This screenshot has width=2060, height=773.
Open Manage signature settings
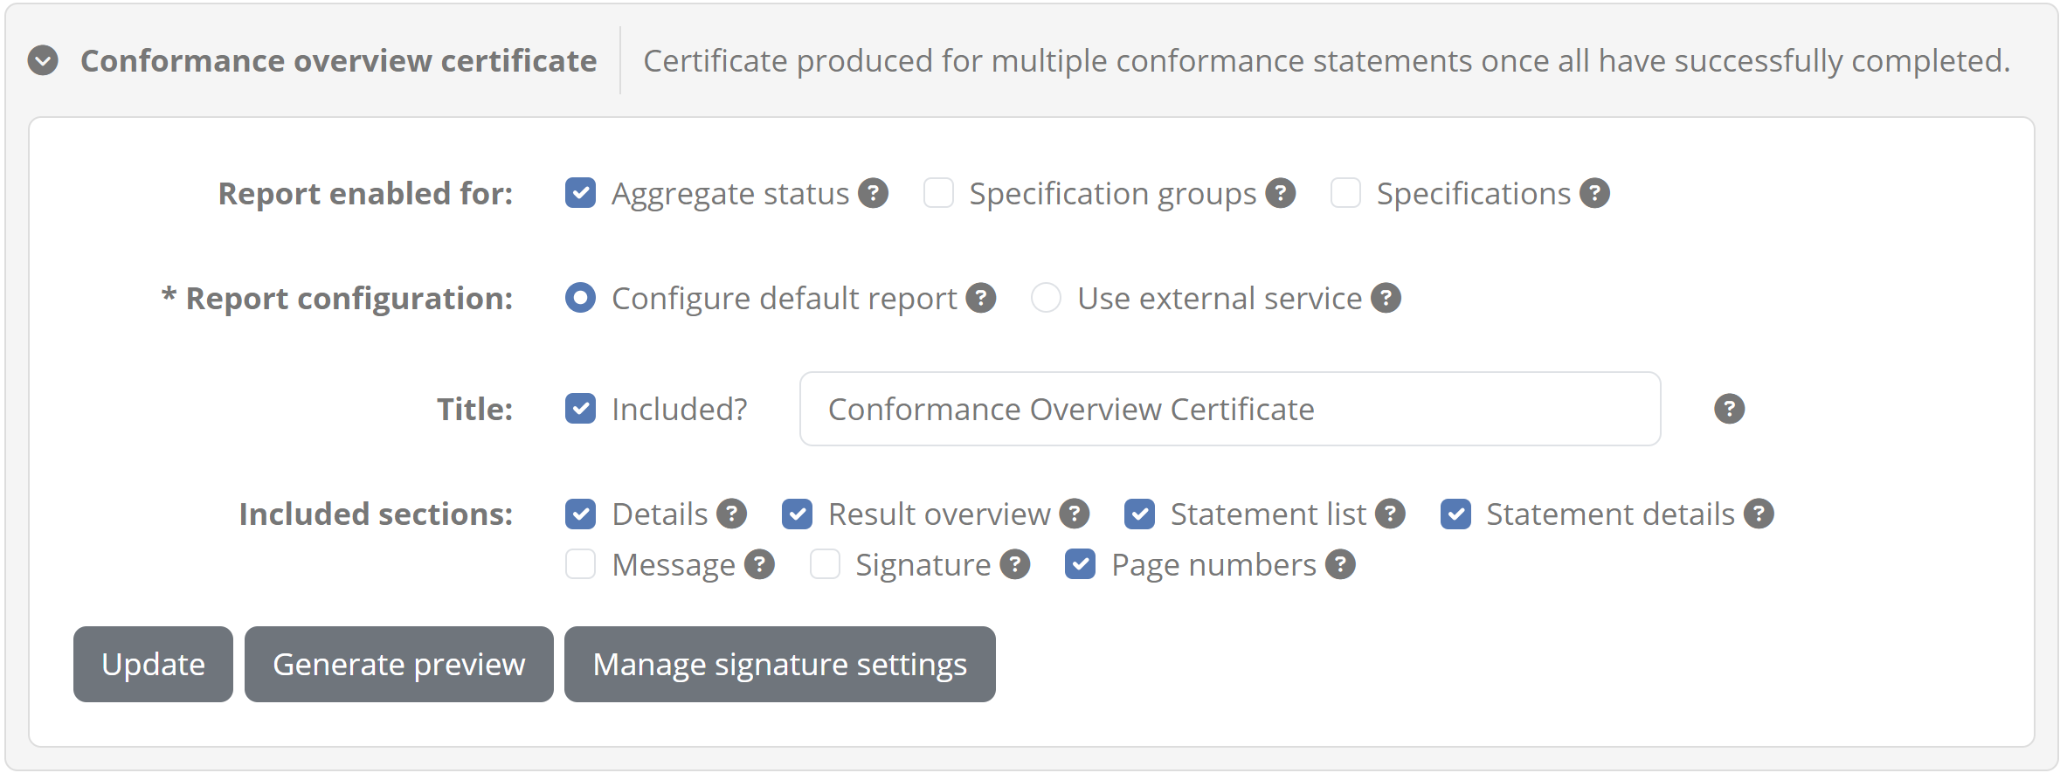click(x=780, y=664)
